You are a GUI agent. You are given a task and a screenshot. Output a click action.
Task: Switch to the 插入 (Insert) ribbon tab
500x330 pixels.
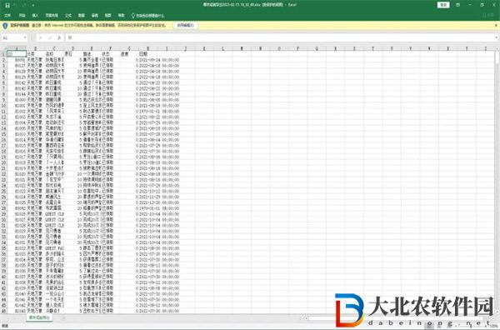click(x=35, y=15)
